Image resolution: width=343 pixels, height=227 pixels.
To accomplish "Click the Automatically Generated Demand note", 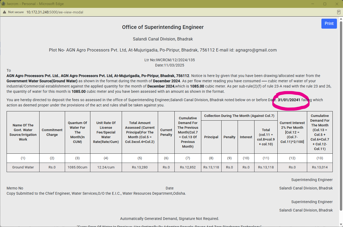I will coord(169,219).
